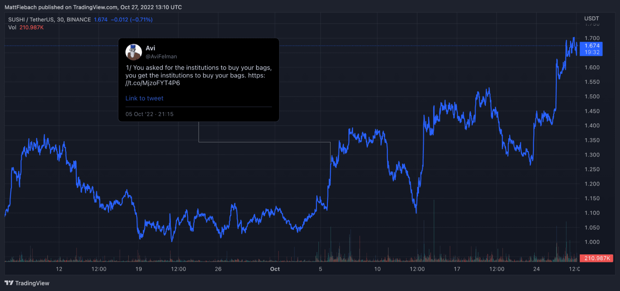Click the 10 date marker on time axis
The image size is (620, 291).
(377, 269)
